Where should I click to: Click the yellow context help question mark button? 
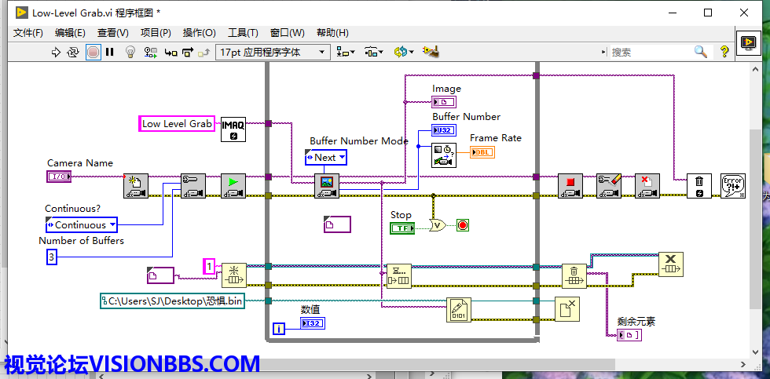tap(724, 52)
